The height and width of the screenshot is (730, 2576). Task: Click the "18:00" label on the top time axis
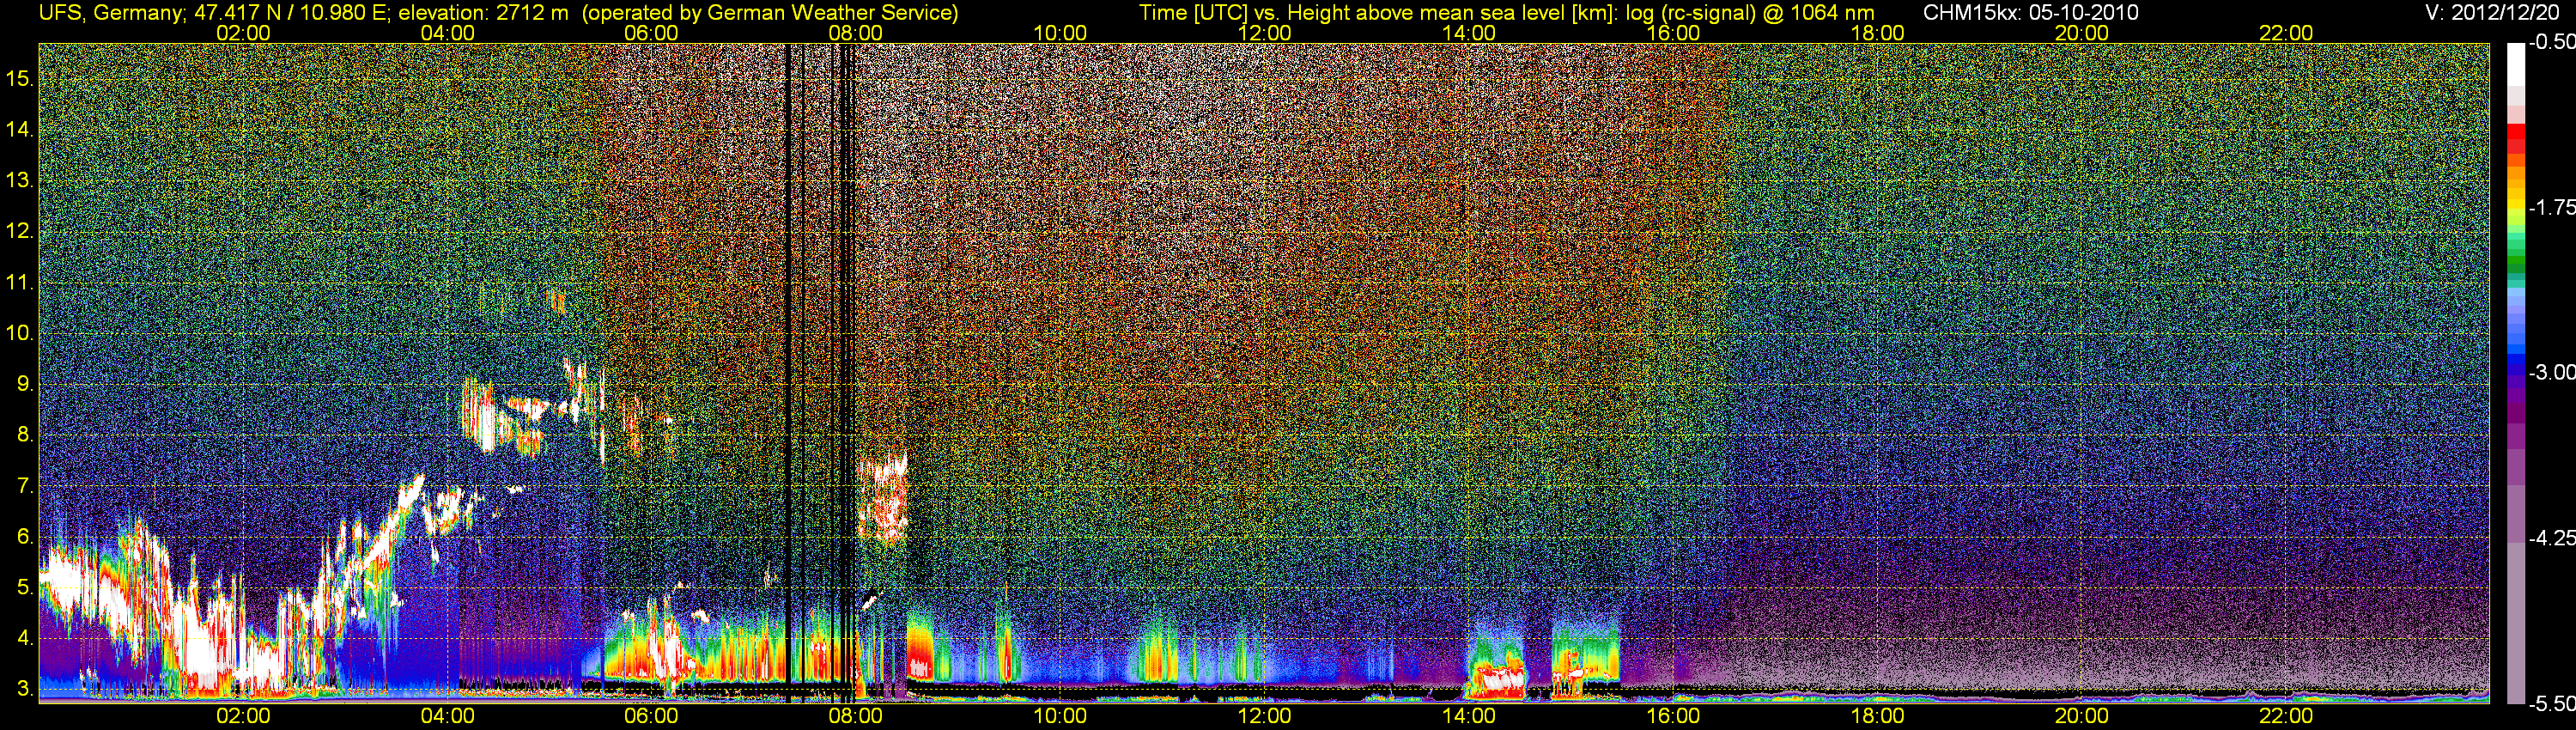click(1878, 33)
